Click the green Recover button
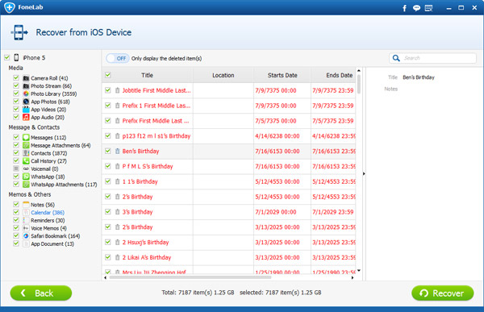Image resolution: width=484 pixels, height=312 pixels. coord(442,293)
